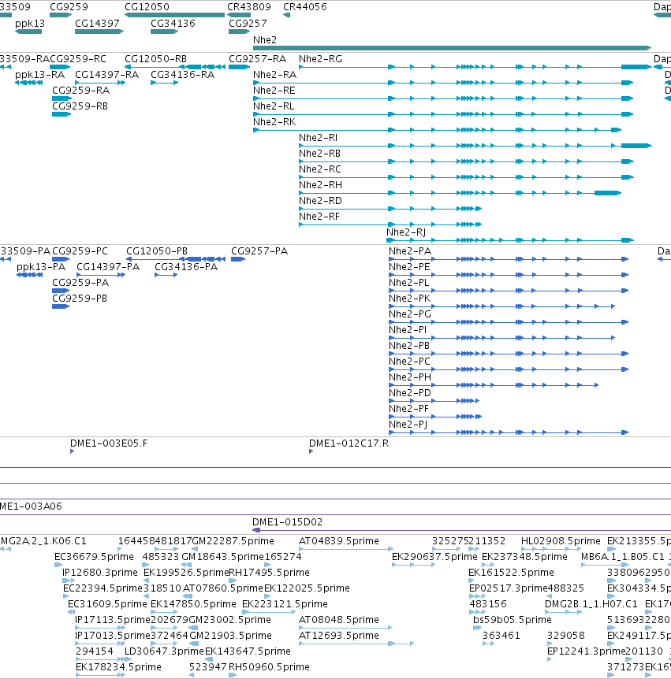View the Nhe2-PH protein label
The width and height of the screenshot is (671, 679).
(x=410, y=377)
